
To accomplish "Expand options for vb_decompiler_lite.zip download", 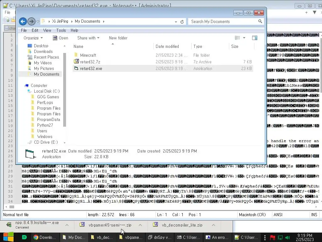I will [x=214, y=225].
